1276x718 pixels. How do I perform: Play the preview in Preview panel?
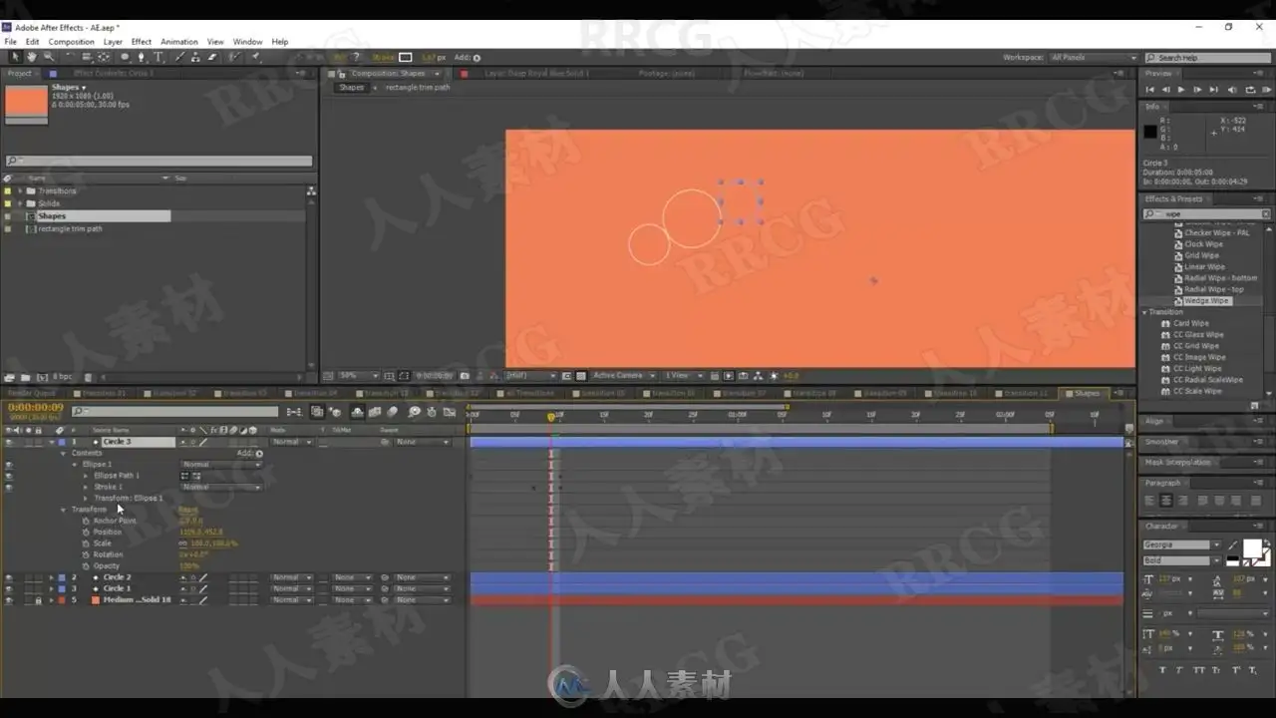1182,90
